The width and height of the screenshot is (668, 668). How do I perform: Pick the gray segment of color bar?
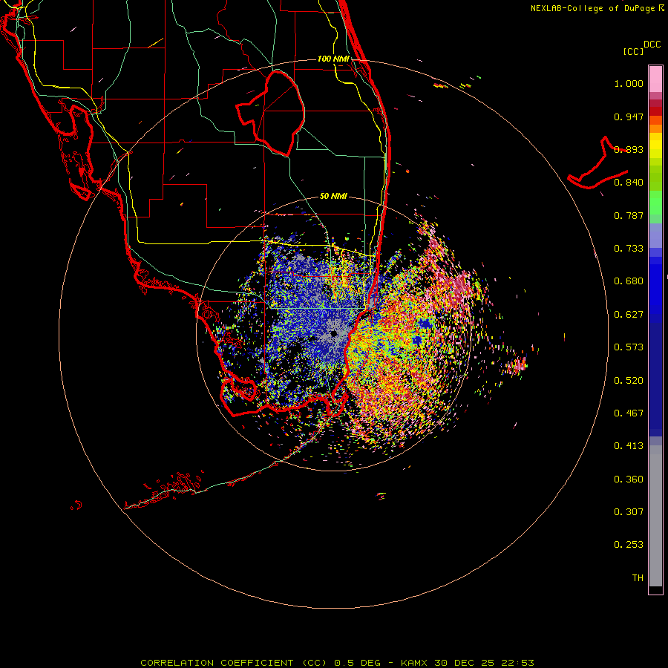coord(655,516)
